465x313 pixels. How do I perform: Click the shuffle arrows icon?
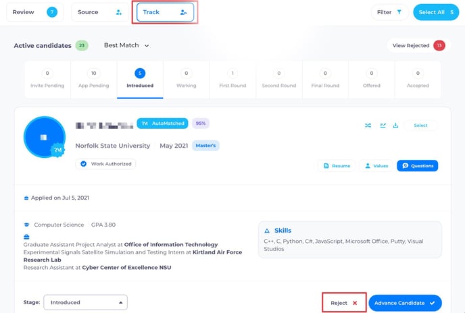tap(368, 125)
